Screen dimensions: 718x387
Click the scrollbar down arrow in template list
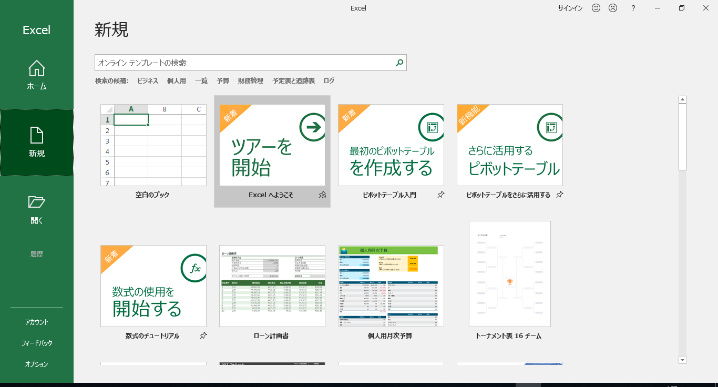point(682,360)
